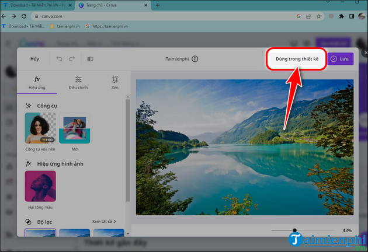
Task: Click the Công cụ section heading
Action: (47, 106)
